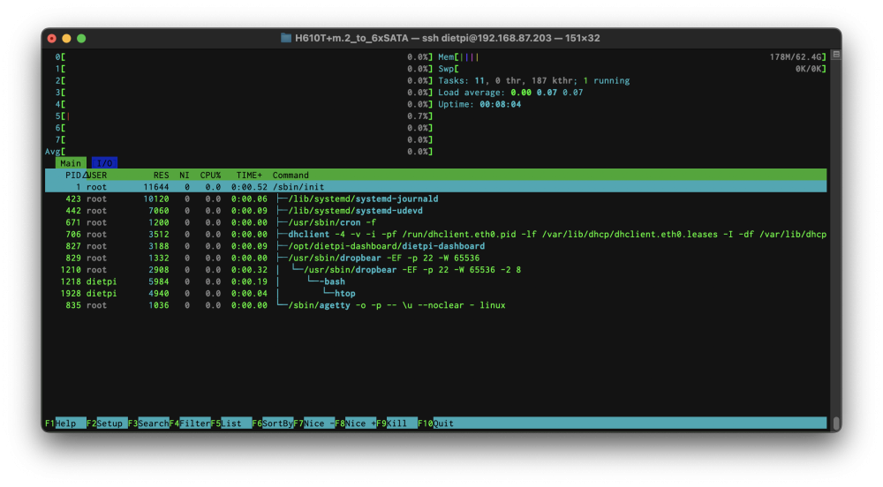Screen dimensions: 883x487
Task: Click the folder icon in the title bar
Action: coord(286,38)
